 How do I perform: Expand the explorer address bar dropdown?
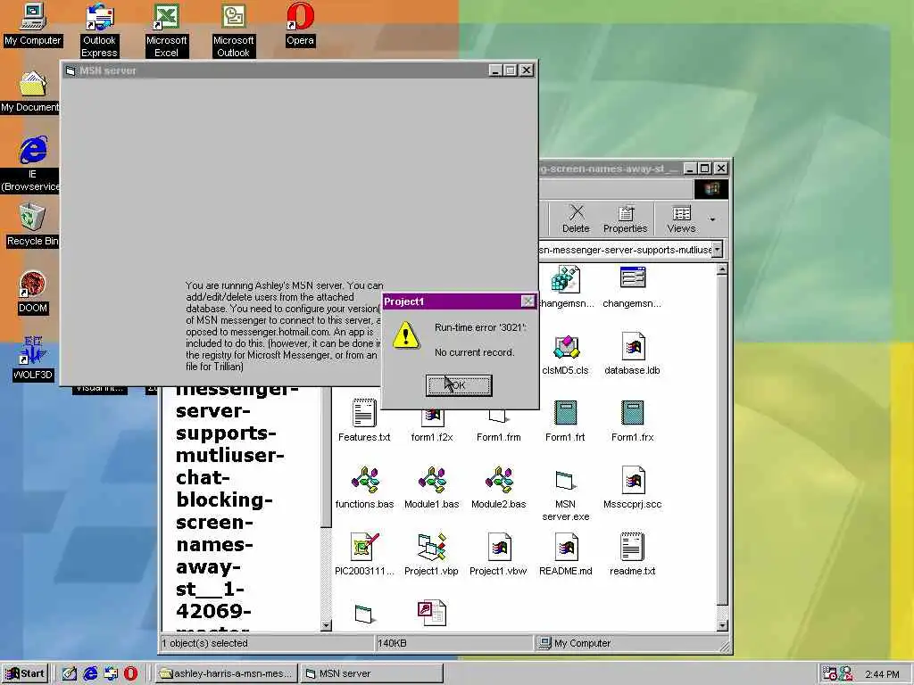click(x=718, y=250)
